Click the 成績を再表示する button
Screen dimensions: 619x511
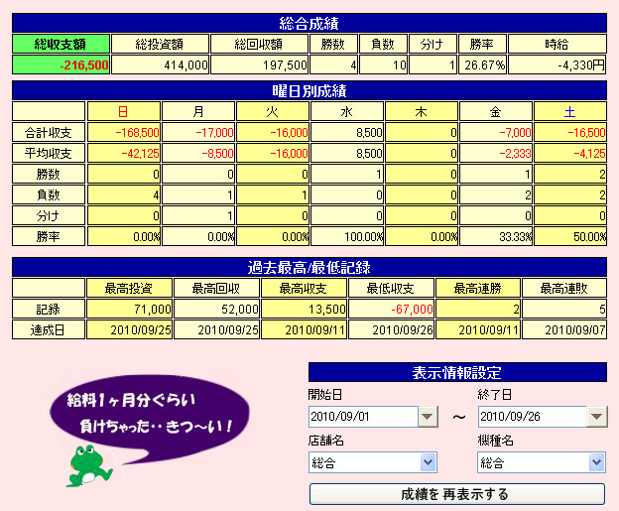pyautogui.click(x=457, y=494)
